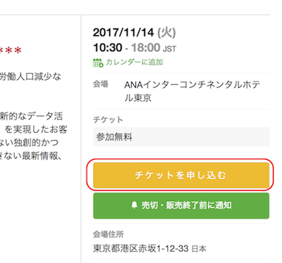Click the yellow チケットを申し込む button

click(x=181, y=175)
